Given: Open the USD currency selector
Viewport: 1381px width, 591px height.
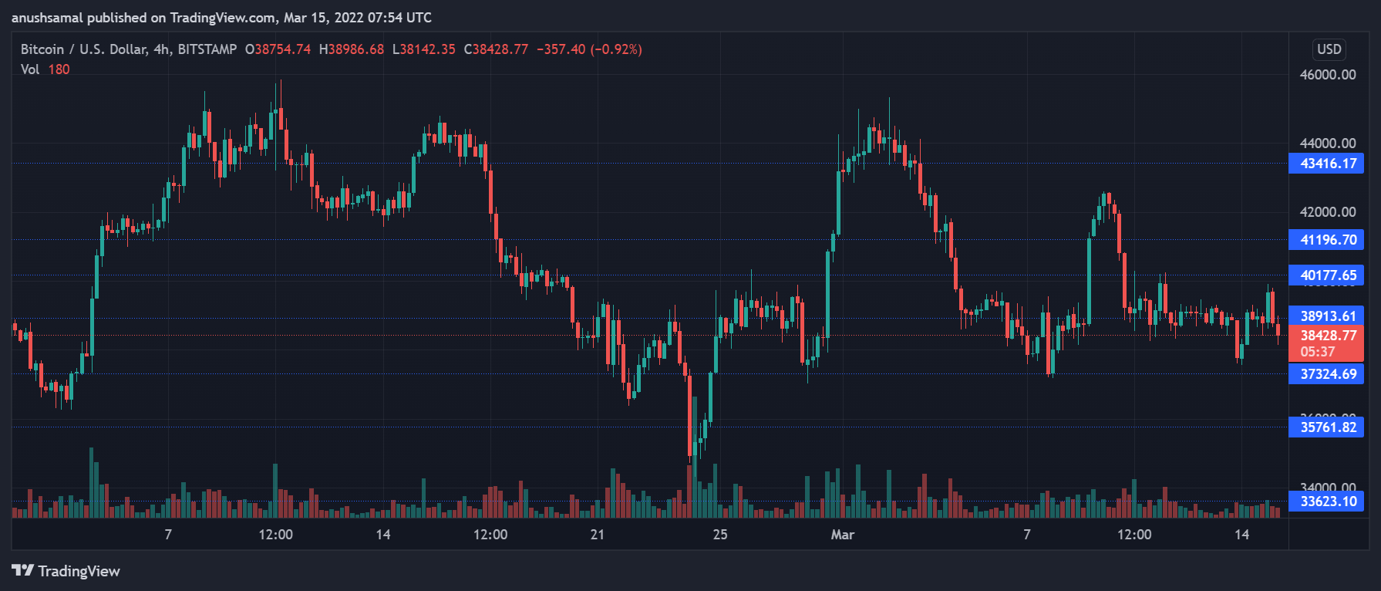Looking at the screenshot, I should (1329, 49).
